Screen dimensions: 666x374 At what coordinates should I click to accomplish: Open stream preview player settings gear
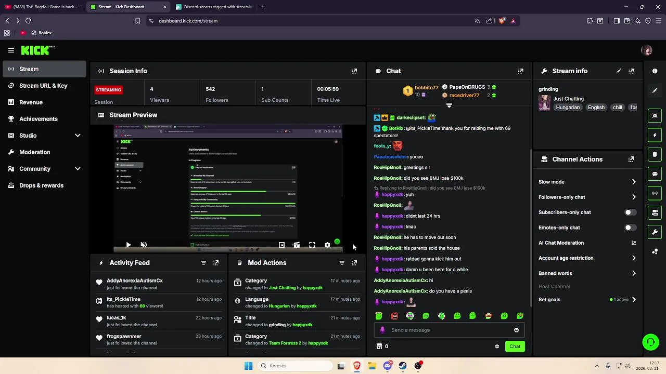point(327,245)
